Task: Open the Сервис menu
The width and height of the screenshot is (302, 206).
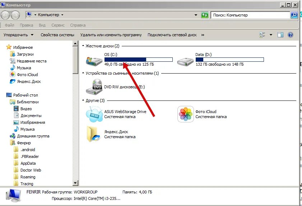Action: pos(58,25)
